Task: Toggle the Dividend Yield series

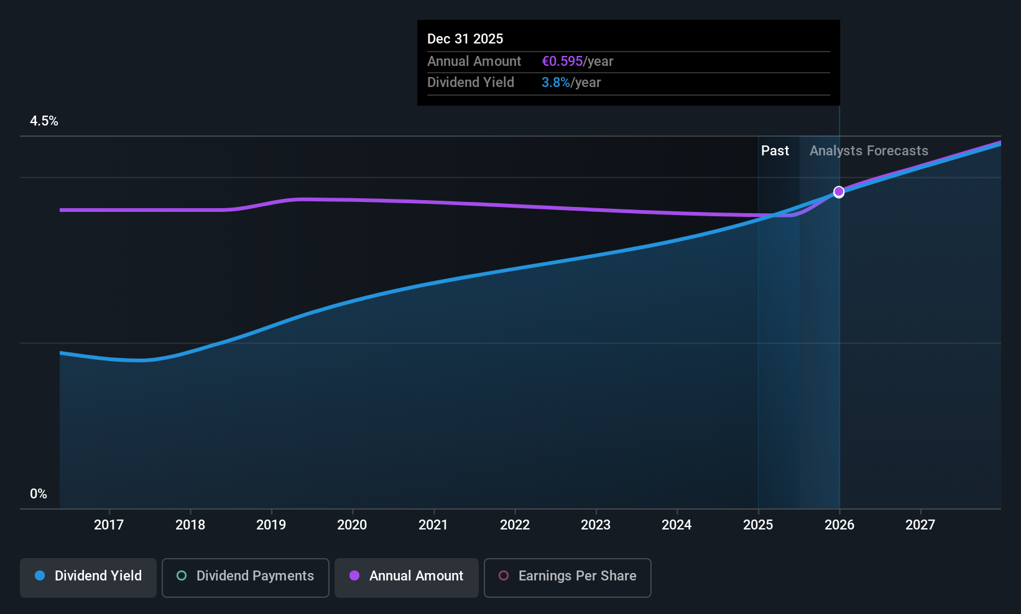Action: (88, 577)
